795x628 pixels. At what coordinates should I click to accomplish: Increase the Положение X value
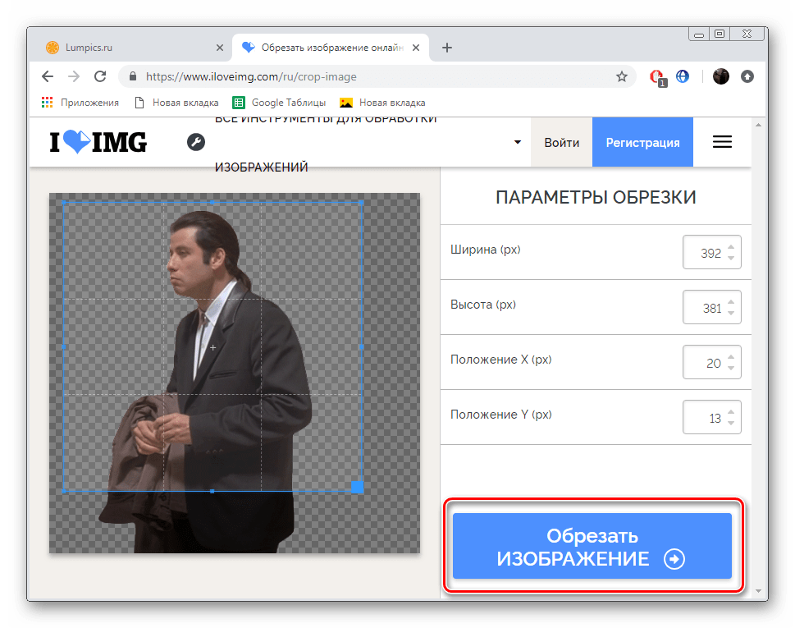pyautogui.click(x=731, y=357)
